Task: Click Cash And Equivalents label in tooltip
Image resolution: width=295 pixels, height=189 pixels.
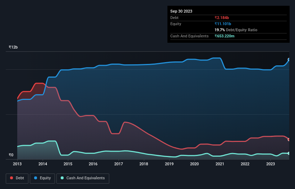Action: coord(189,36)
